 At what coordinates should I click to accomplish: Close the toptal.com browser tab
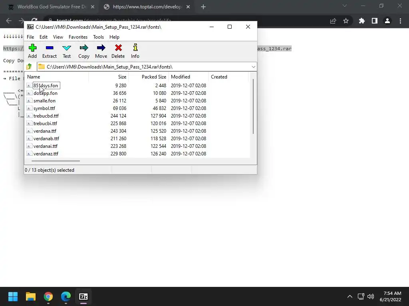tap(188, 7)
